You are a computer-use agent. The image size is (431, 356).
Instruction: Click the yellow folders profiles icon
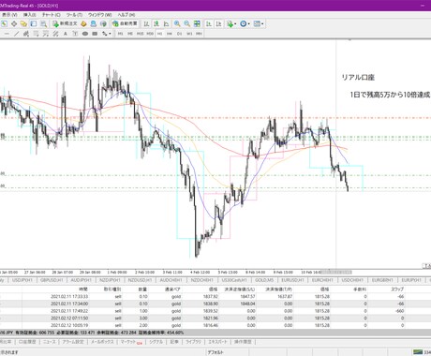pyautogui.click(x=23, y=23)
